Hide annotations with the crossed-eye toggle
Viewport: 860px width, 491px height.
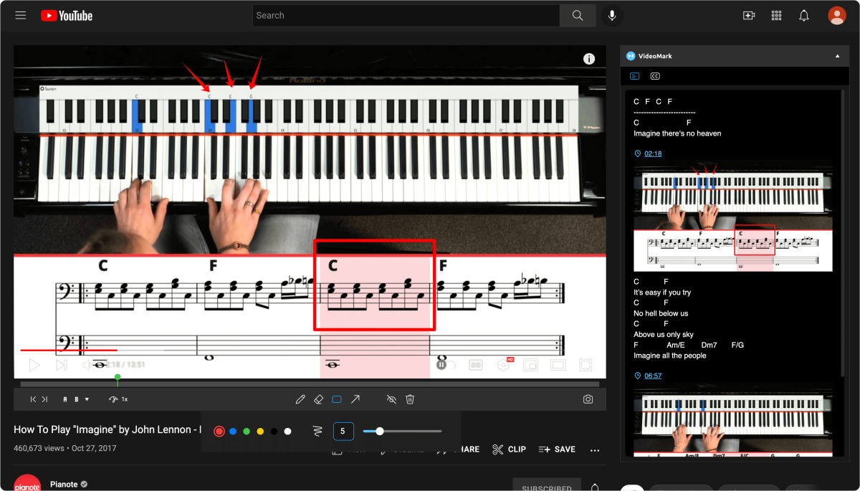(x=391, y=399)
